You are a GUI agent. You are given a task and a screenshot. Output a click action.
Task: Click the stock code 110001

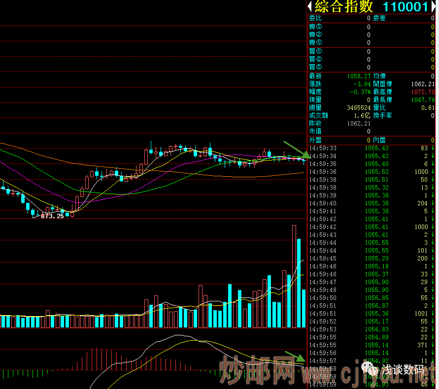tap(405, 7)
